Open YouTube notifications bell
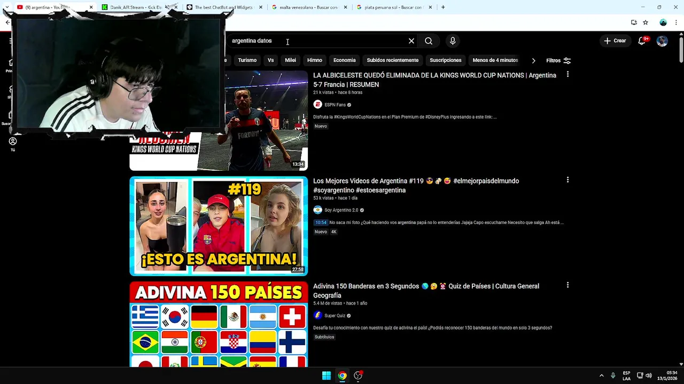The width and height of the screenshot is (684, 384). 642,41
